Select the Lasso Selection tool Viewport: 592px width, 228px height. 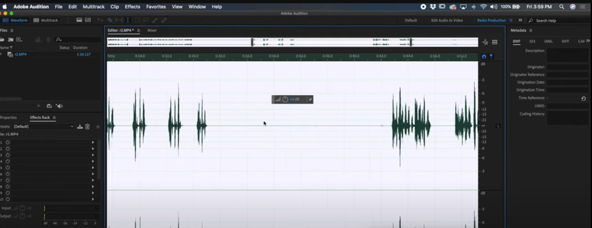(x=145, y=20)
